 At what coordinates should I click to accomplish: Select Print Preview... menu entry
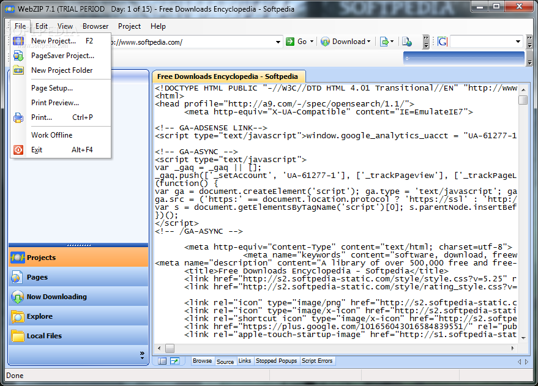[61, 103]
